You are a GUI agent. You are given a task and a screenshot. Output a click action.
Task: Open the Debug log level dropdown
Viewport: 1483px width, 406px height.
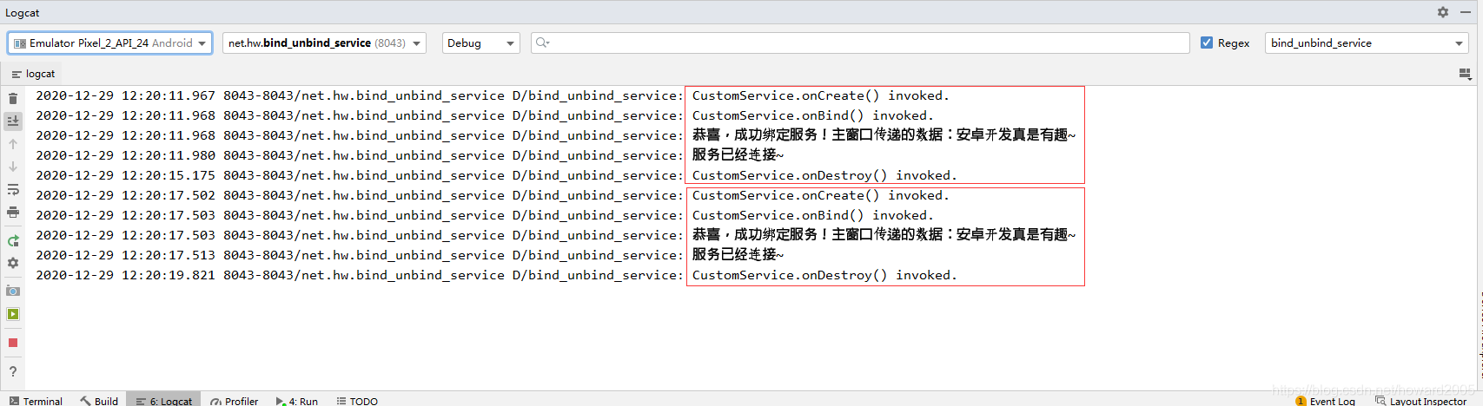click(480, 43)
